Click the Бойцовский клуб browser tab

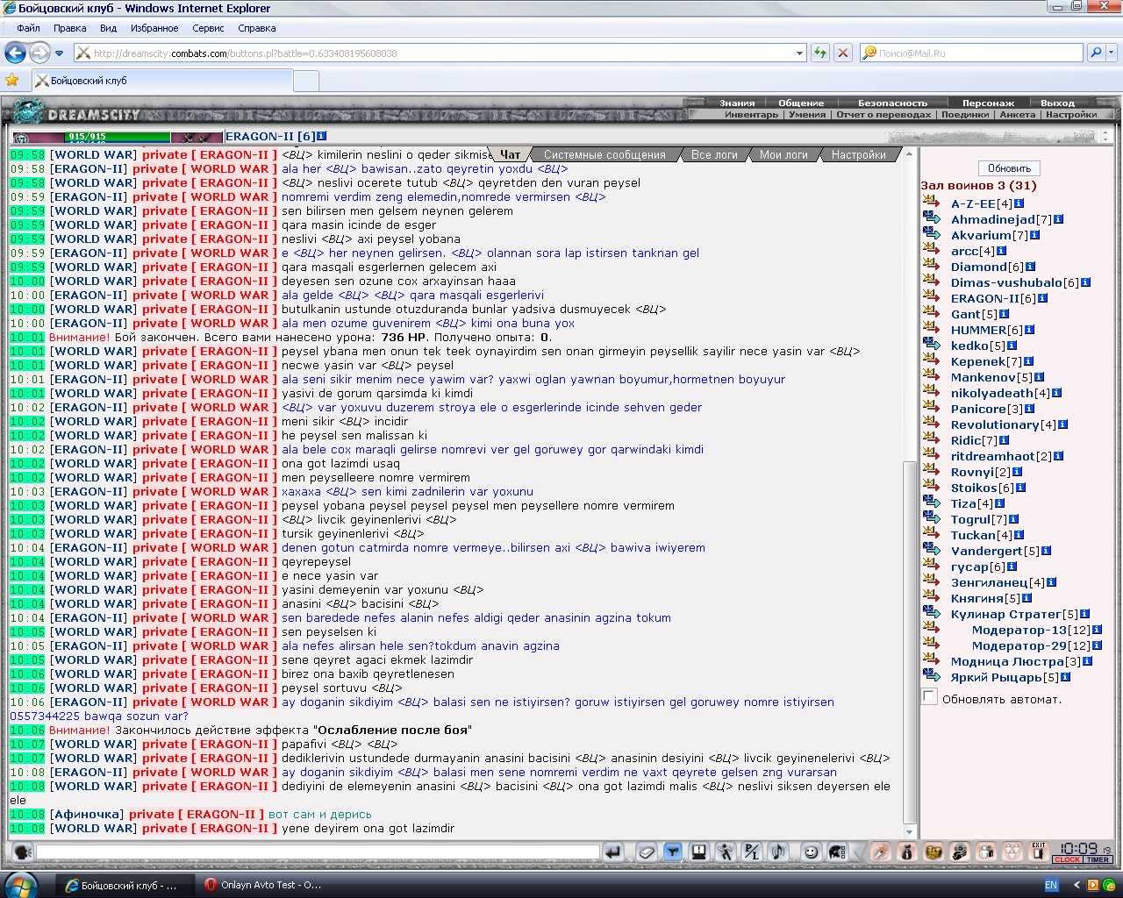[162, 80]
